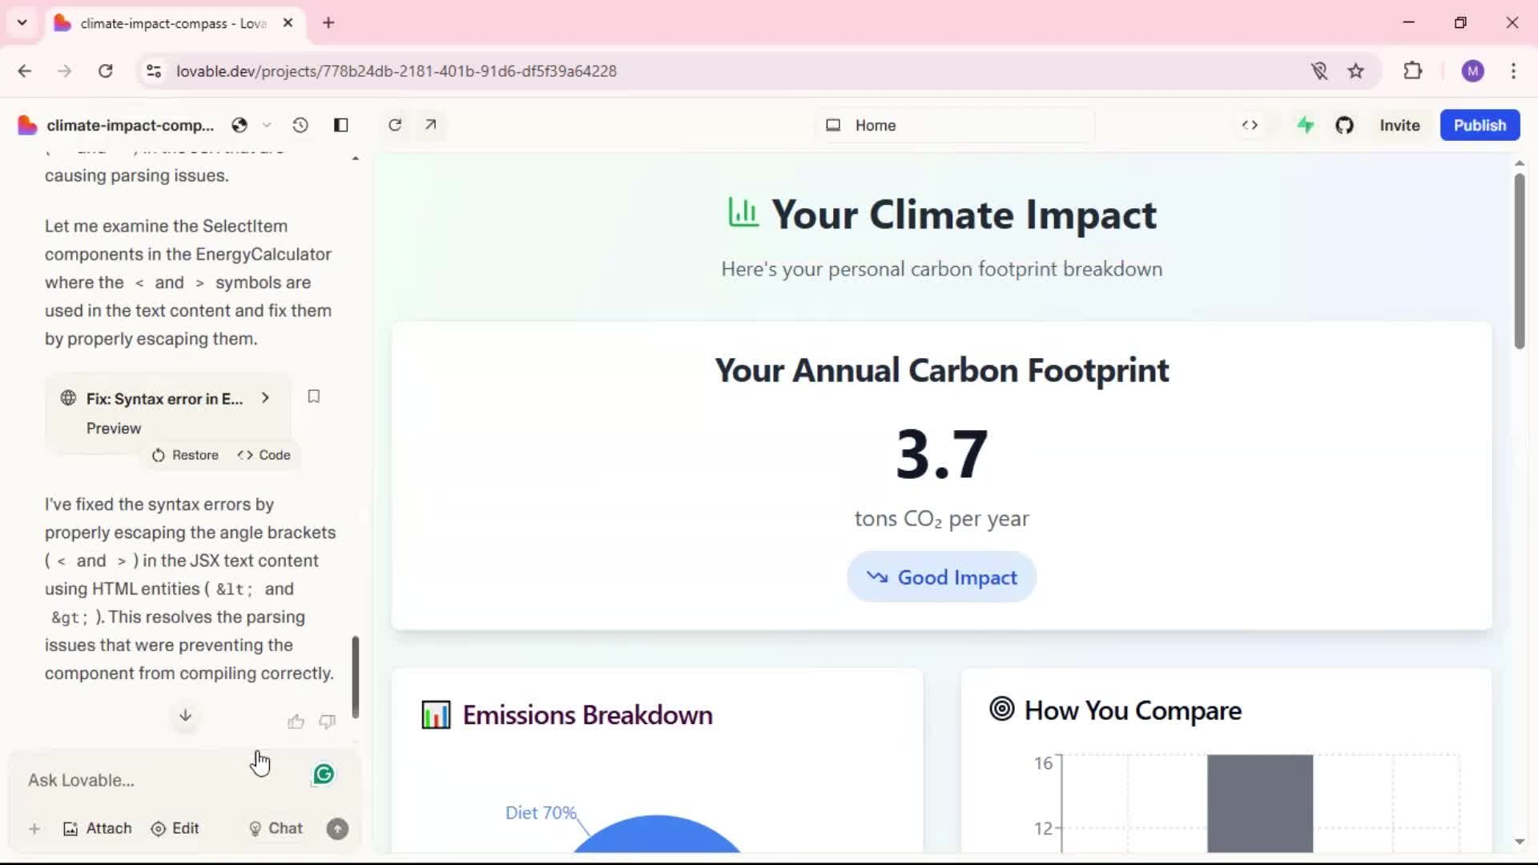
Task: Click the preview pane vertical scrollbar
Action: 1520,261
